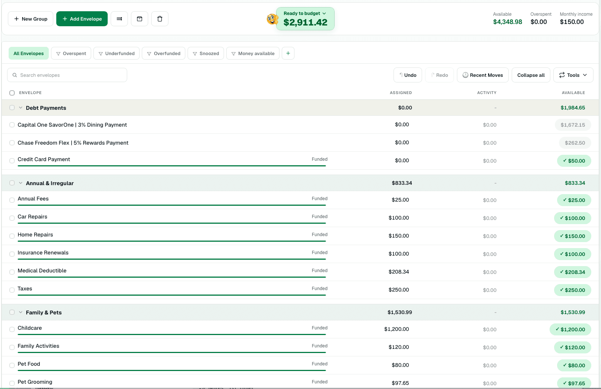Click the plus icon on New Group
601x389 pixels.
point(17,19)
